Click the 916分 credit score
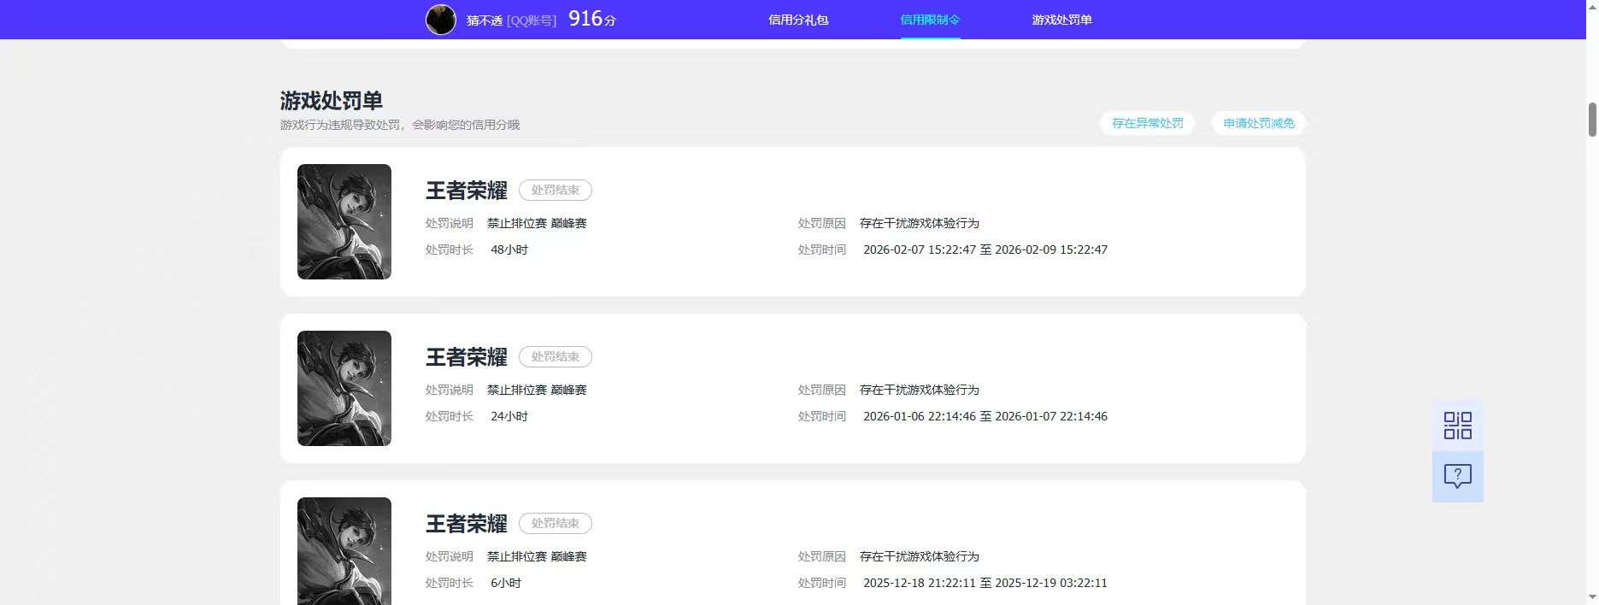1599x605 pixels. point(592,19)
